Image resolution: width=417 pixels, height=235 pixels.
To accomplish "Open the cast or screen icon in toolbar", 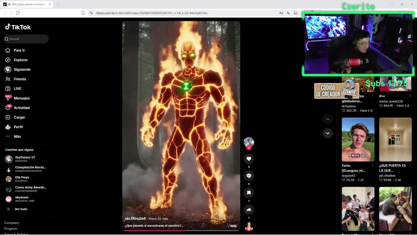I will [296, 13].
